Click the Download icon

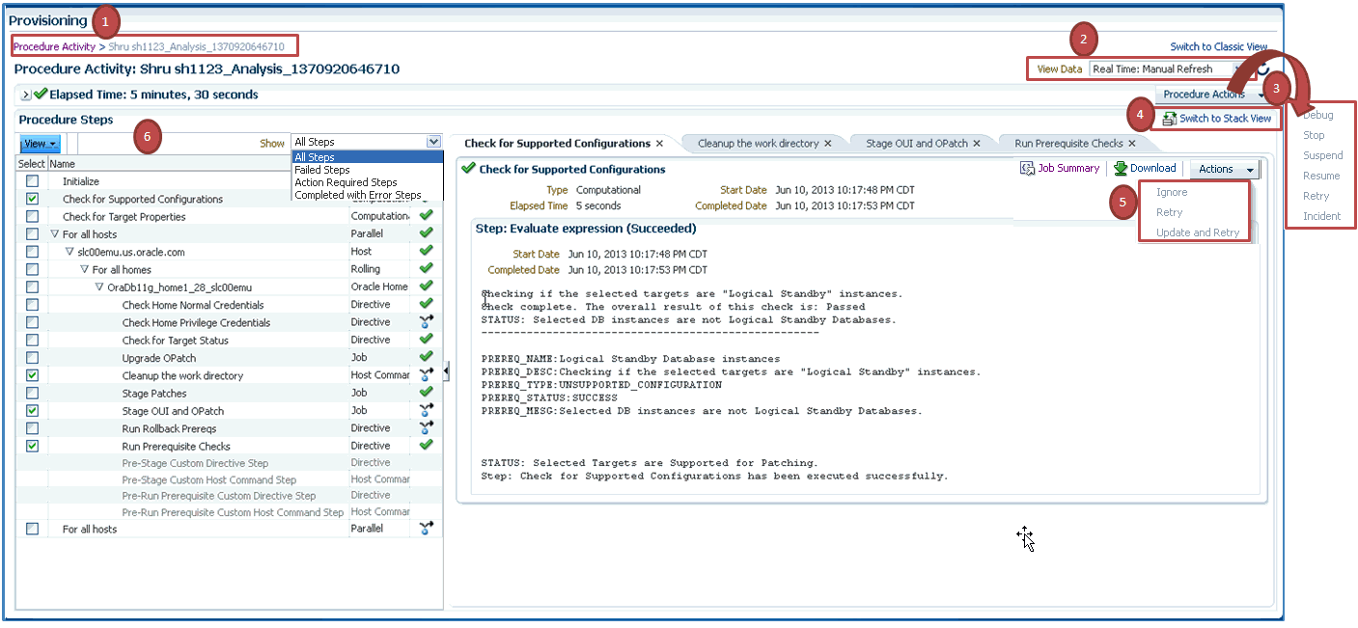1121,168
